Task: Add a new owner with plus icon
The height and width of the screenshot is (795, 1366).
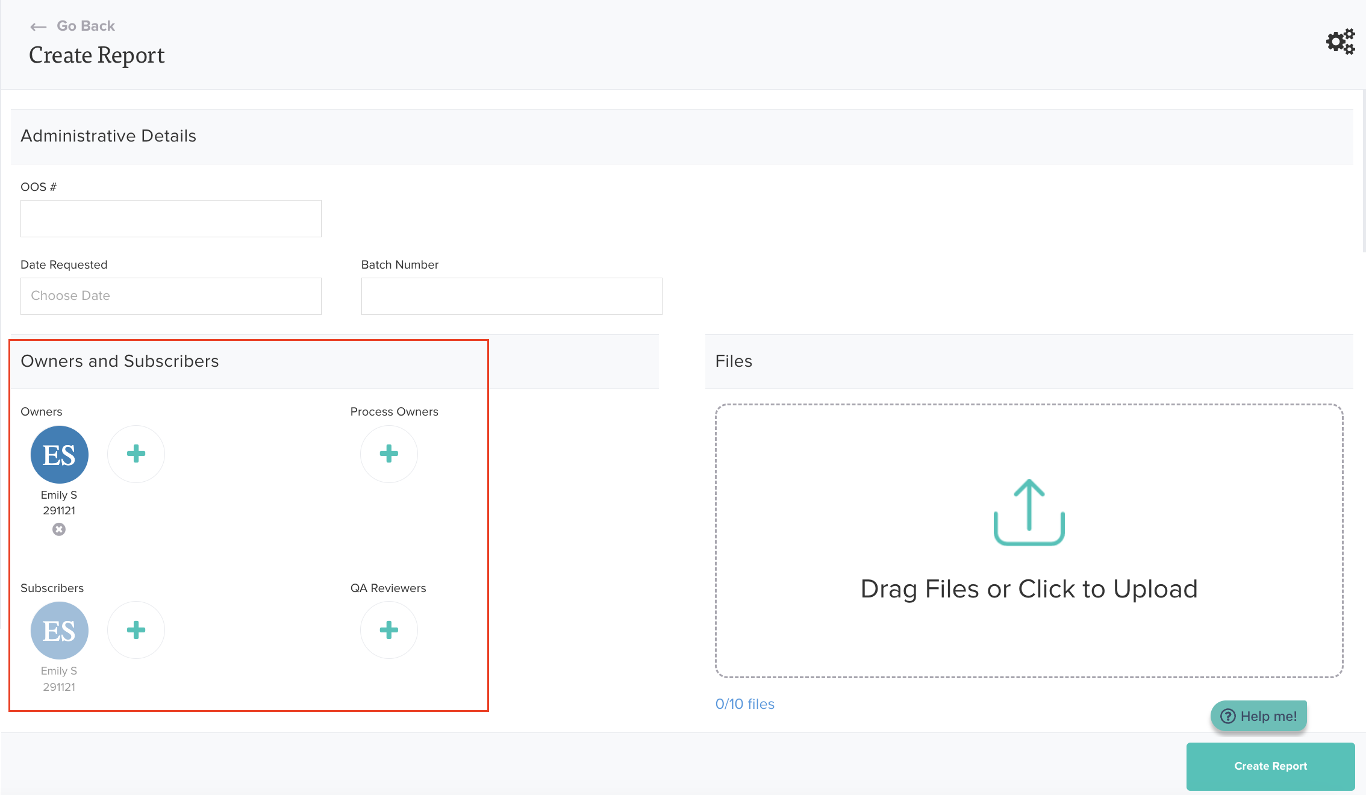Action: [136, 454]
